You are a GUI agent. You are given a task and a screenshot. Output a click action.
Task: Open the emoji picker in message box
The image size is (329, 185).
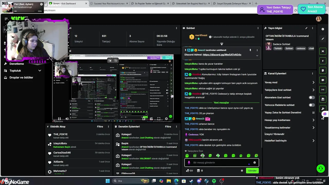click(255, 163)
